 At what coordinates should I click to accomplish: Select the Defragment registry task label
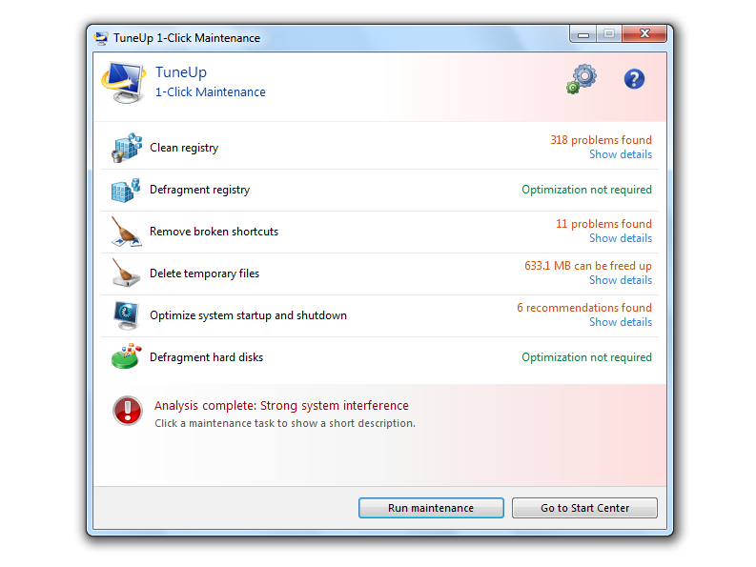coord(199,190)
